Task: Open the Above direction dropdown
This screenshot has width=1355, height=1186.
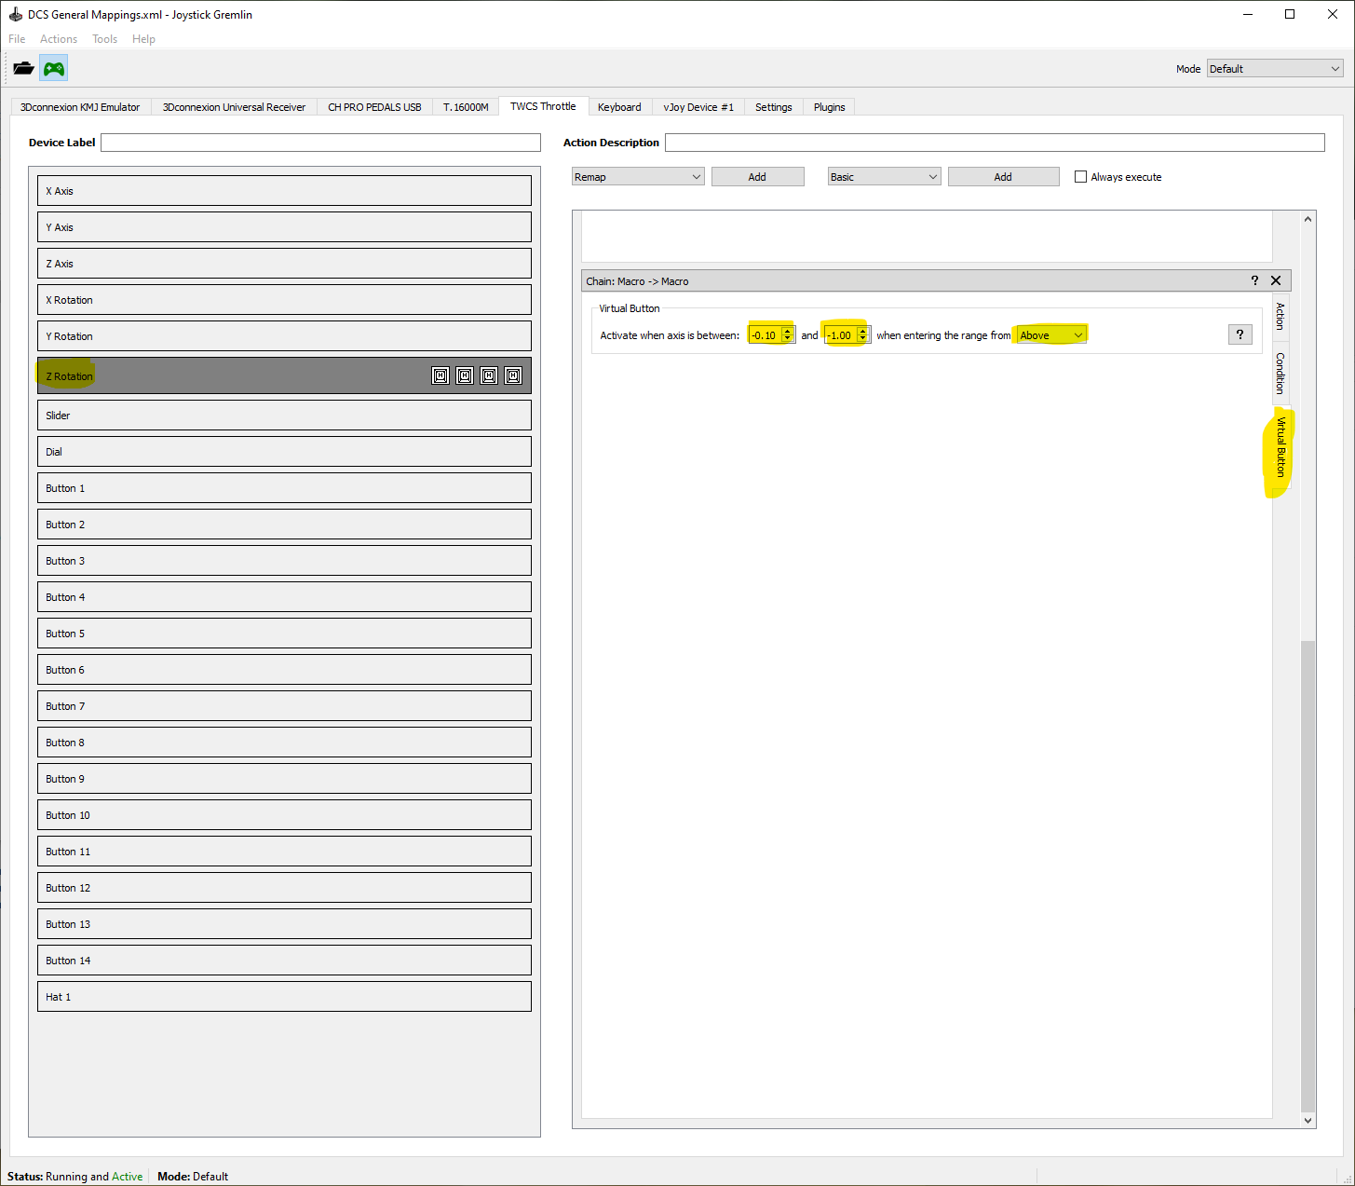Action: click(1050, 335)
